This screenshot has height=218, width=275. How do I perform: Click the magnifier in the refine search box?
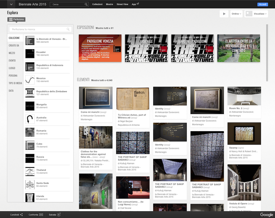pyautogui.click(x=68, y=29)
